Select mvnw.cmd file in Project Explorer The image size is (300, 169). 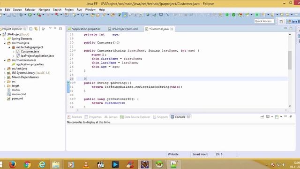coord(19,94)
